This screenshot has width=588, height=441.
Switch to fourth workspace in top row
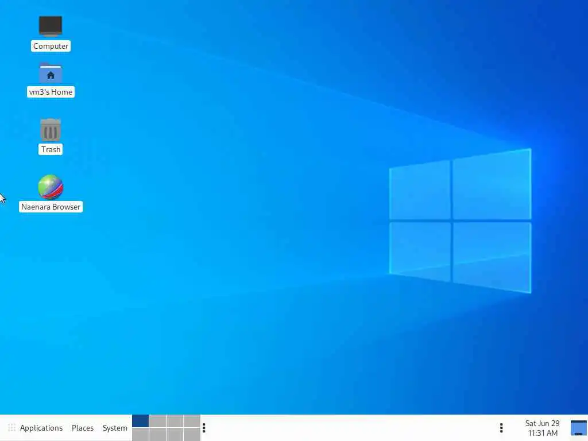click(192, 421)
